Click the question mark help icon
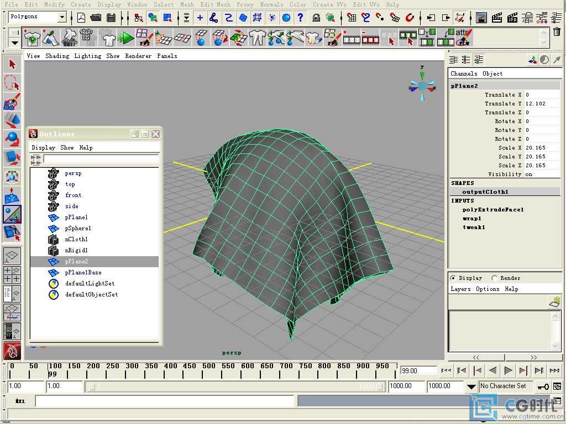 point(300,17)
